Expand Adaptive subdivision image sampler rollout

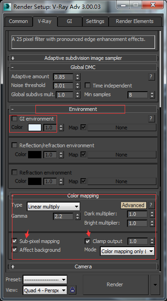[83, 58]
